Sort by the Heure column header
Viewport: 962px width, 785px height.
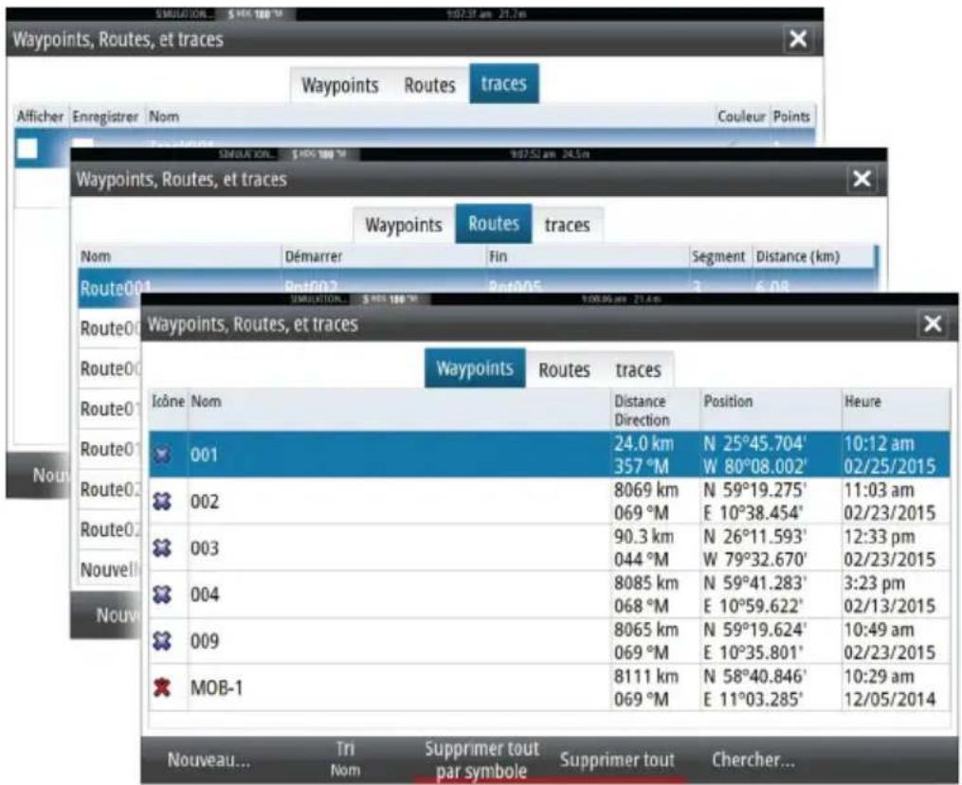pyautogui.click(x=862, y=402)
